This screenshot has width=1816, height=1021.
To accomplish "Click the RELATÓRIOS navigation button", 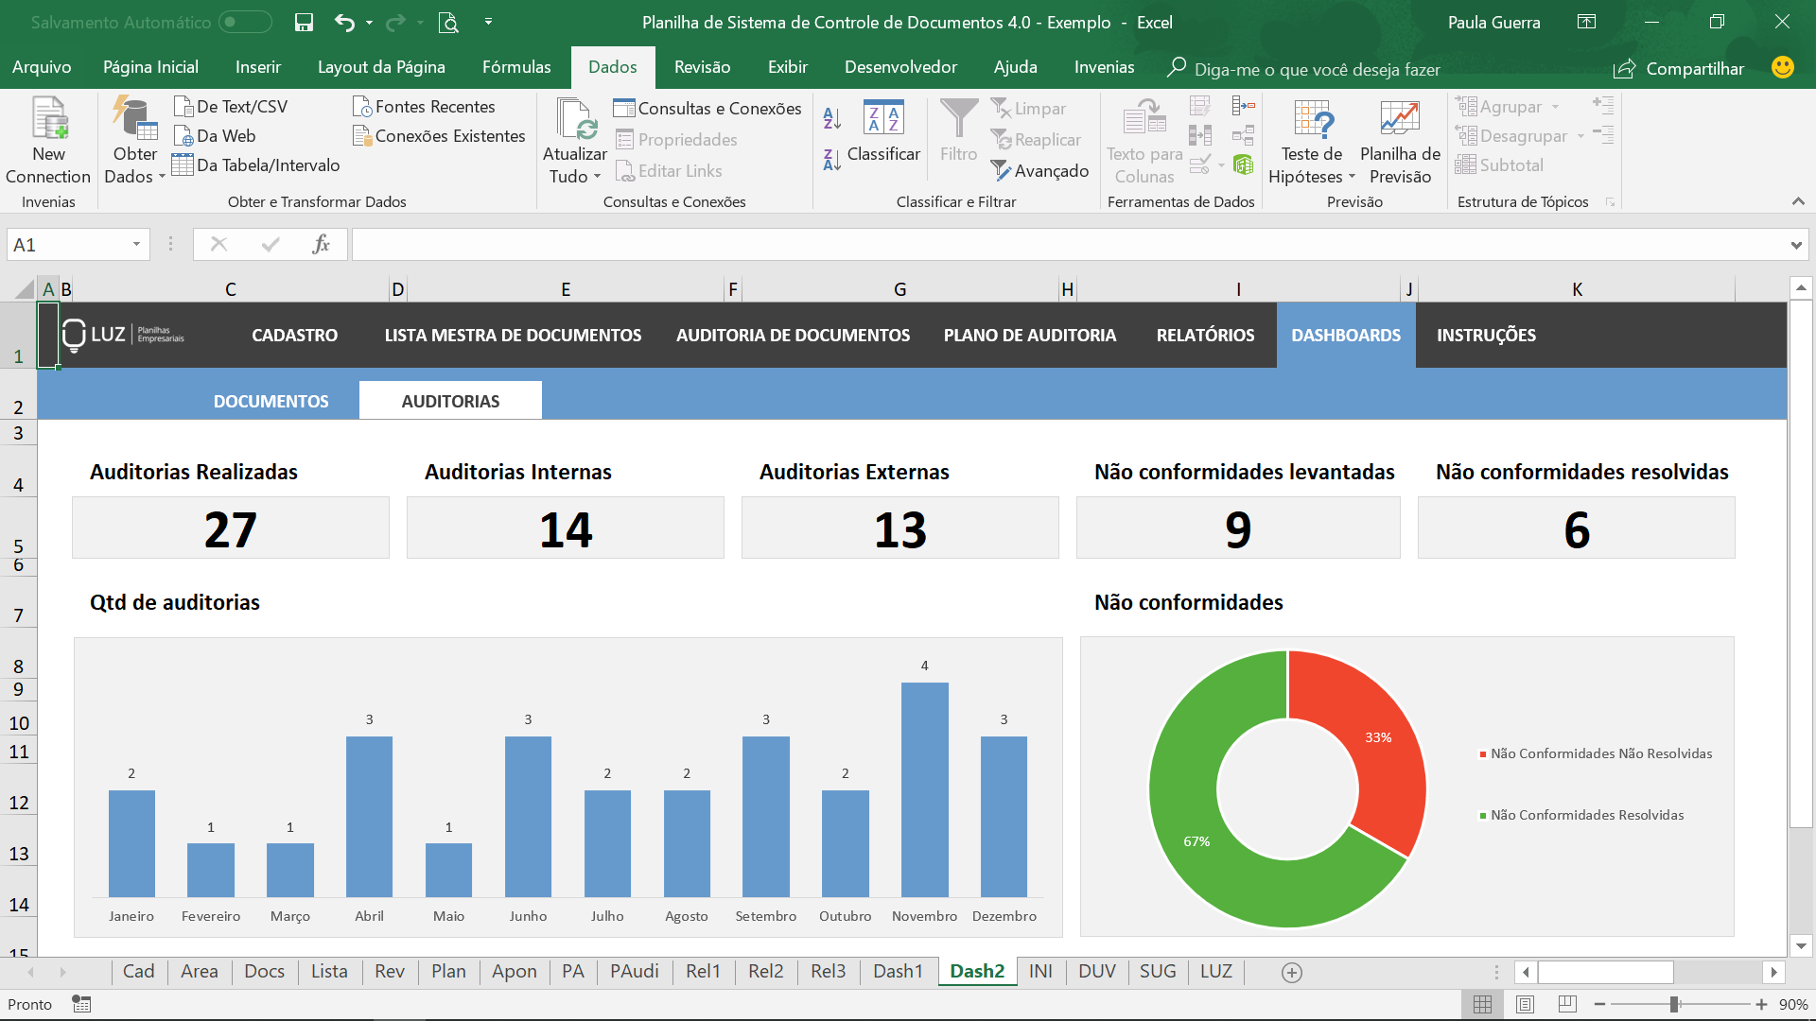I will click(x=1205, y=335).
